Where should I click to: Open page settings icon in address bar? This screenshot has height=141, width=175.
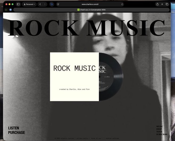pos(58,4)
